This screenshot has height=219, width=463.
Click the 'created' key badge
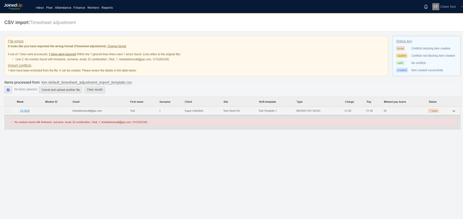coord(402,70)
